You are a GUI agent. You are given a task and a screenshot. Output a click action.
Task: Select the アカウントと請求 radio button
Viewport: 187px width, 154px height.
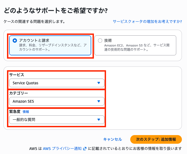point(15,41)
